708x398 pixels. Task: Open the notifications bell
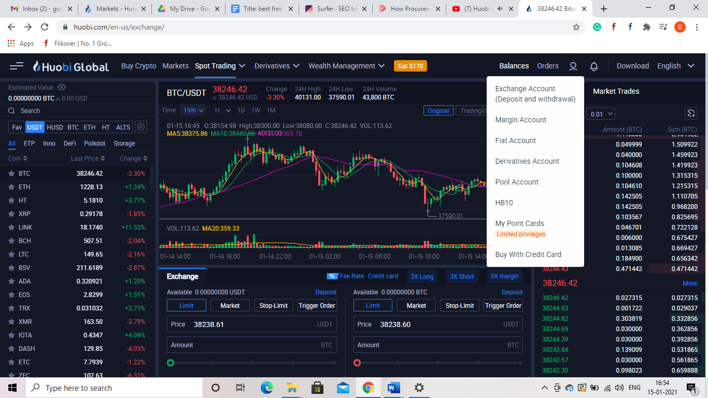594,66
